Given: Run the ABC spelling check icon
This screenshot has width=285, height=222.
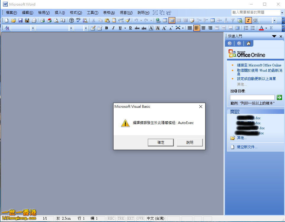Looking at the screenshot, I should tap(78, 20).
